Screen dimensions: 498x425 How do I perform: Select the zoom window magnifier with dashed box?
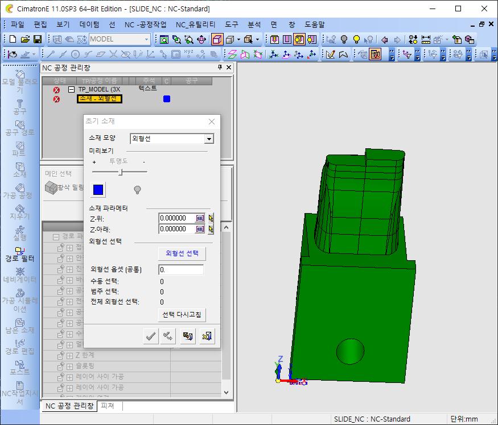pyautogui.click(x=189, y=39)
